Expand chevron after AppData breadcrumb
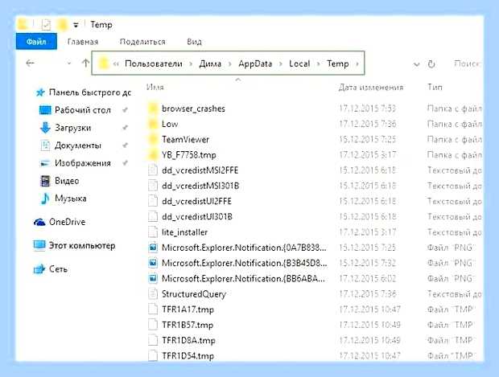This screenshot has height=377, width=499. pyautogui.click(x=281, y=64)
